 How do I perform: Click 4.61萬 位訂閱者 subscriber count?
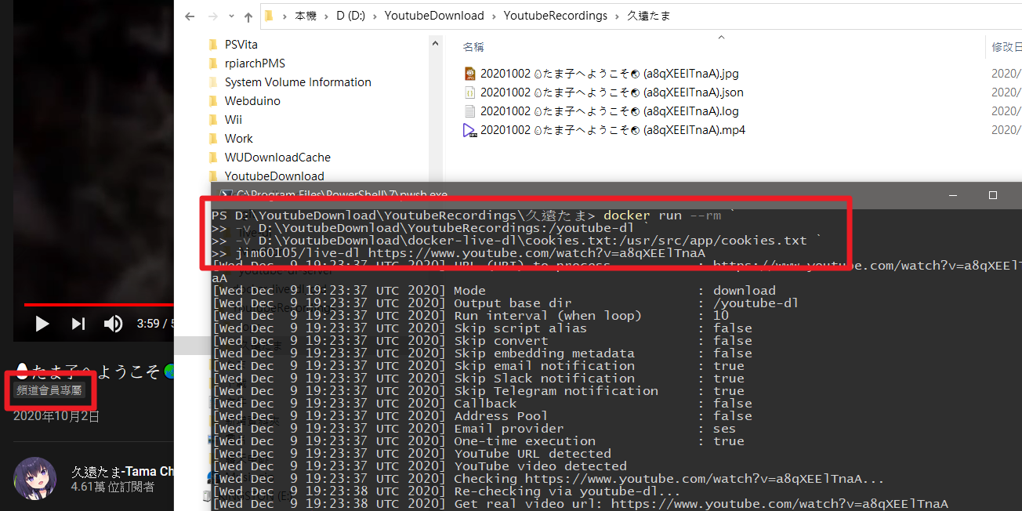(x=113, y=487)
